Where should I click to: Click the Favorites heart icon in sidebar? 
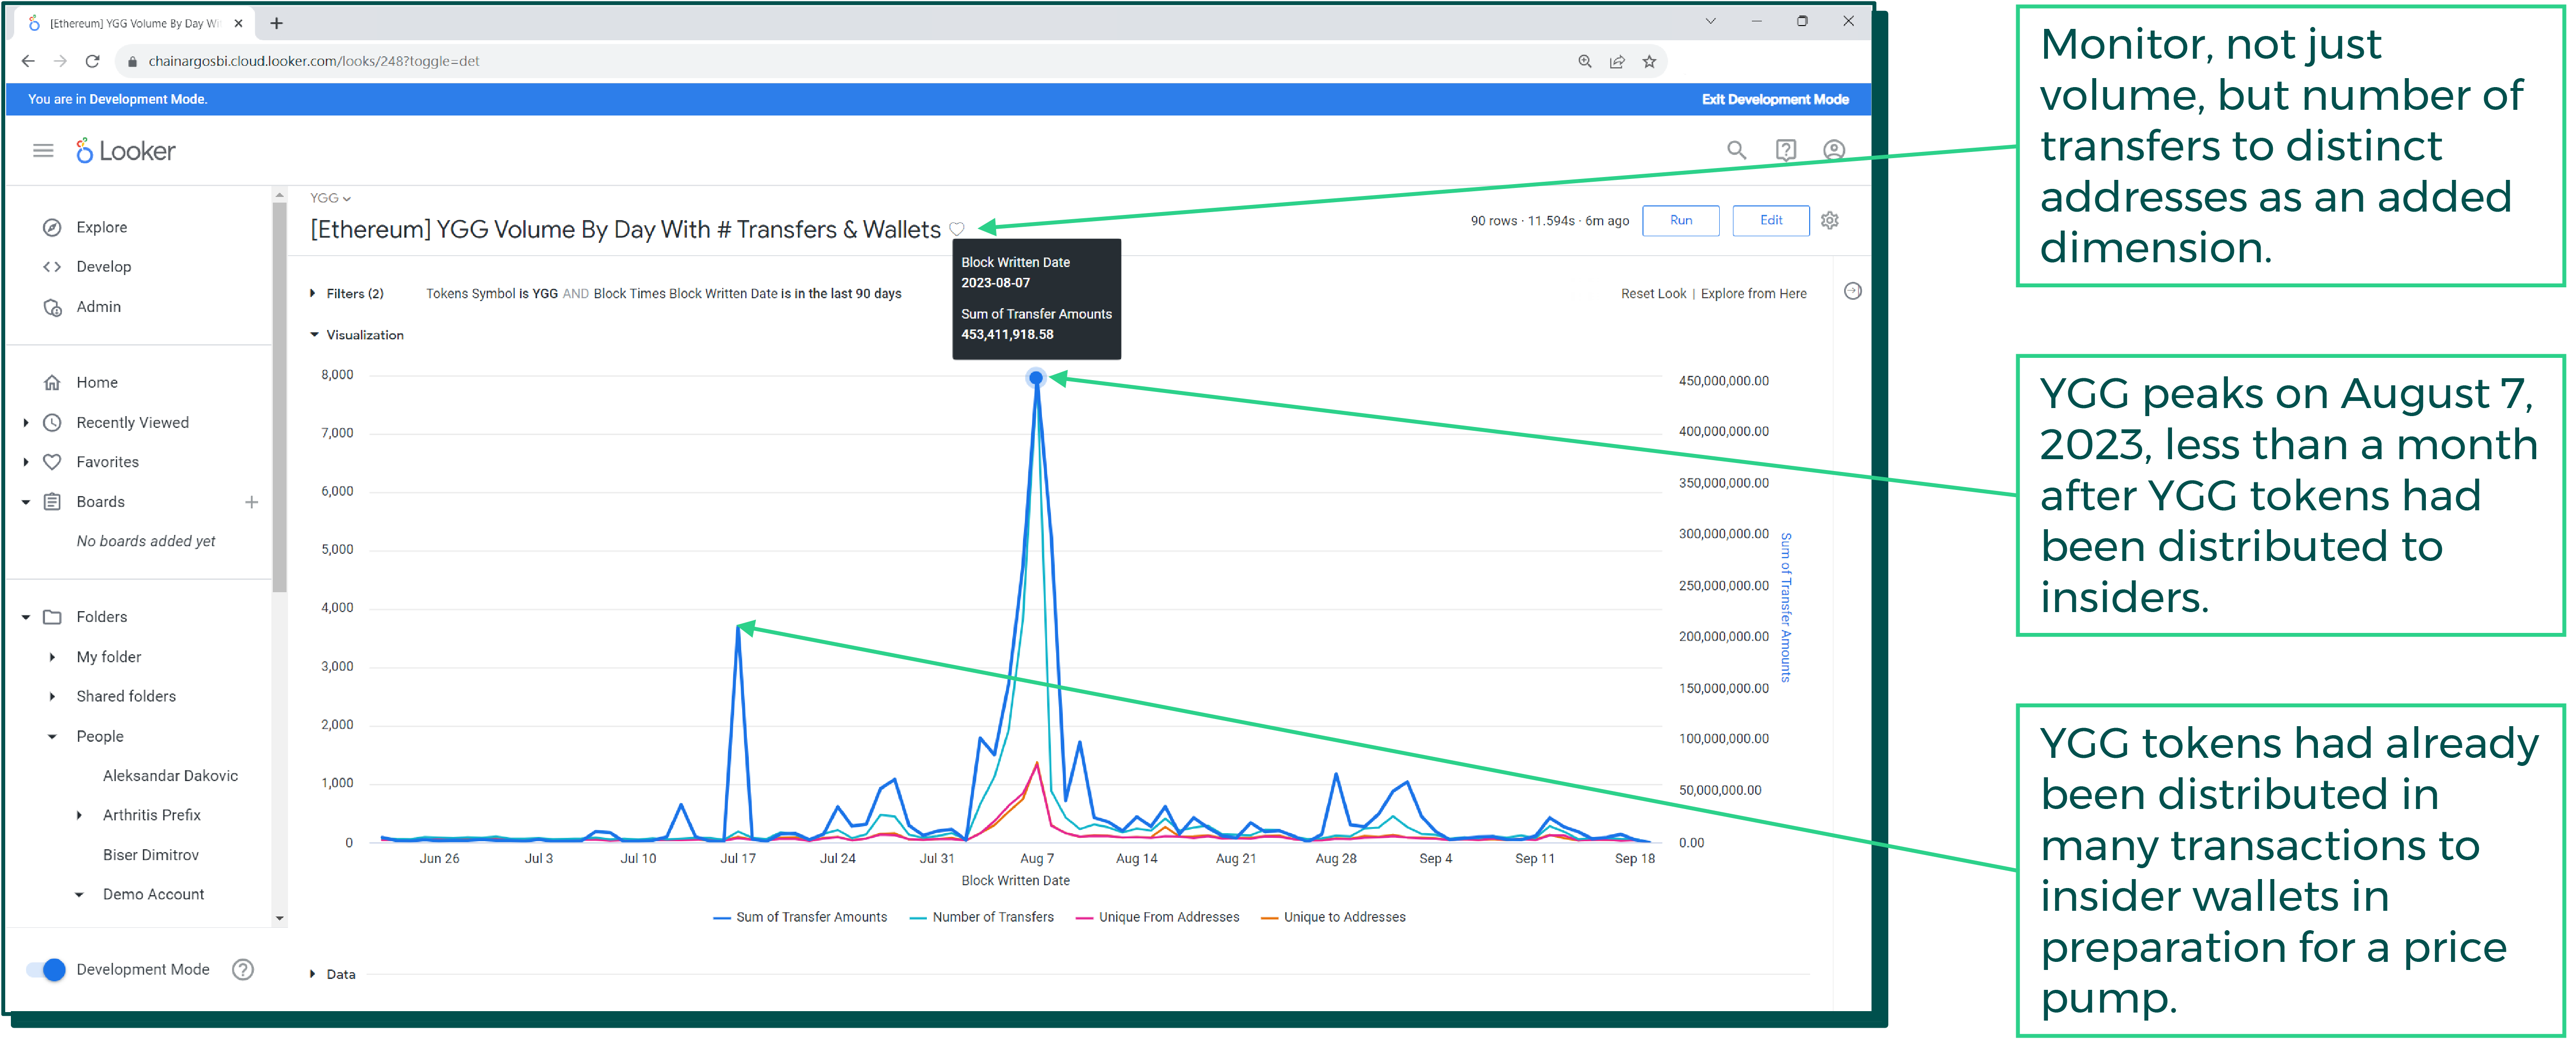(x=52, y=462)
